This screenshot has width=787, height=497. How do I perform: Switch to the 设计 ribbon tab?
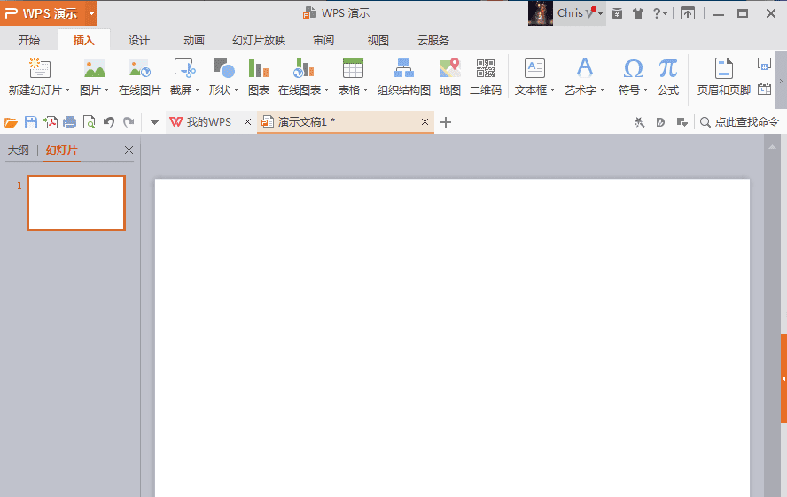tap(139, 40)
